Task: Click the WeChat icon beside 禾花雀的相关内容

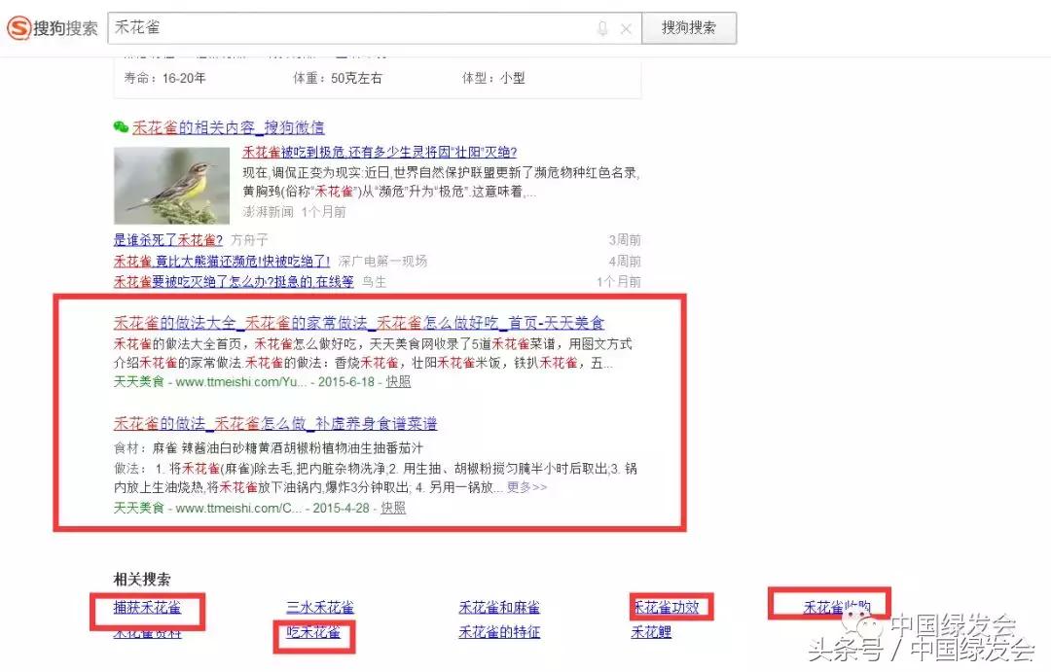Action: pos(120,127)
